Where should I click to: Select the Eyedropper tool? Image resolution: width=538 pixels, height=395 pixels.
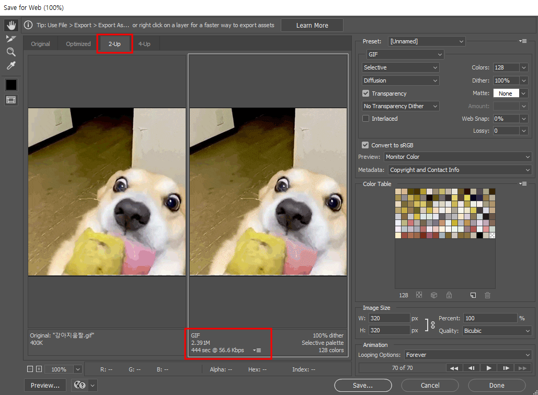(x=11, y=65)
